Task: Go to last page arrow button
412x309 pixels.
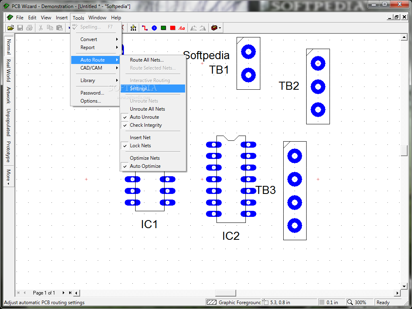Action: [70, 293]
